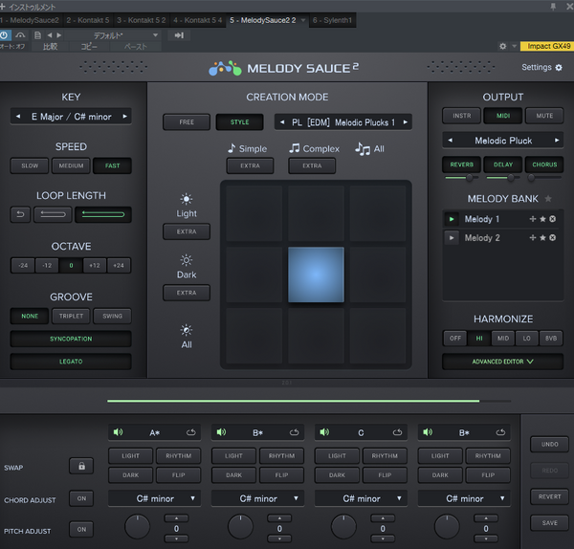Screen dimensions: 574x549
Task: Toggle the CHORUS effect
Action: (x=544, y=165)
